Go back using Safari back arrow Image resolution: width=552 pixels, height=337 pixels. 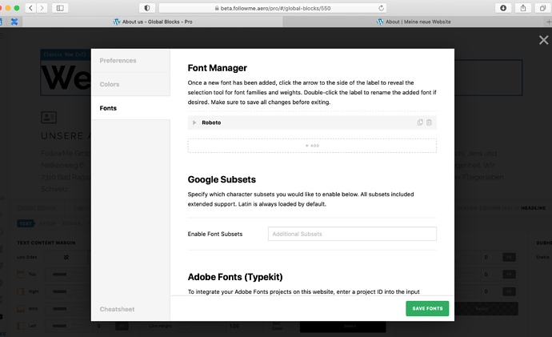pyautogui.click(x=30, y=7)
